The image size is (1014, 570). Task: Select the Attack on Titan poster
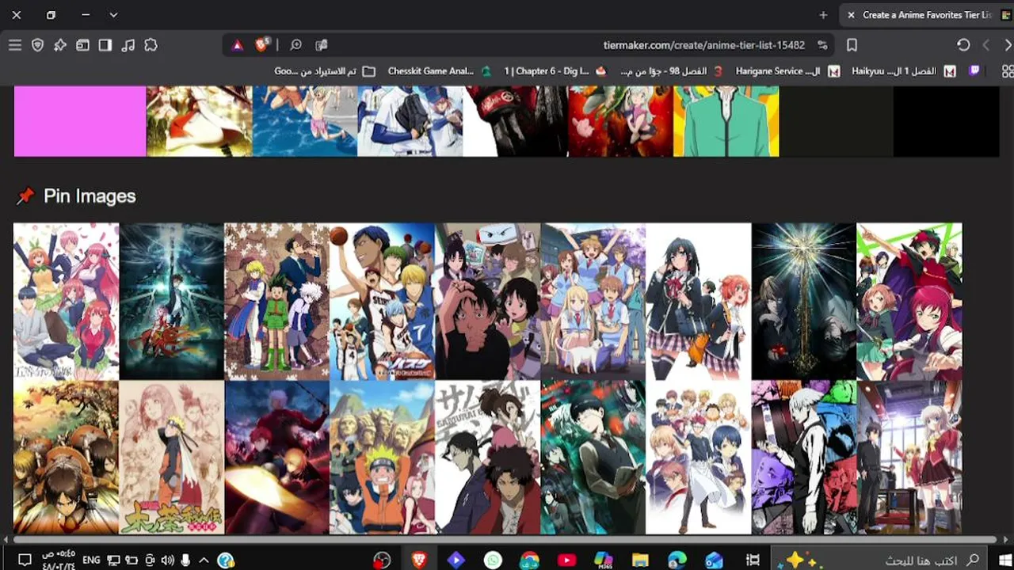[67, 458]
